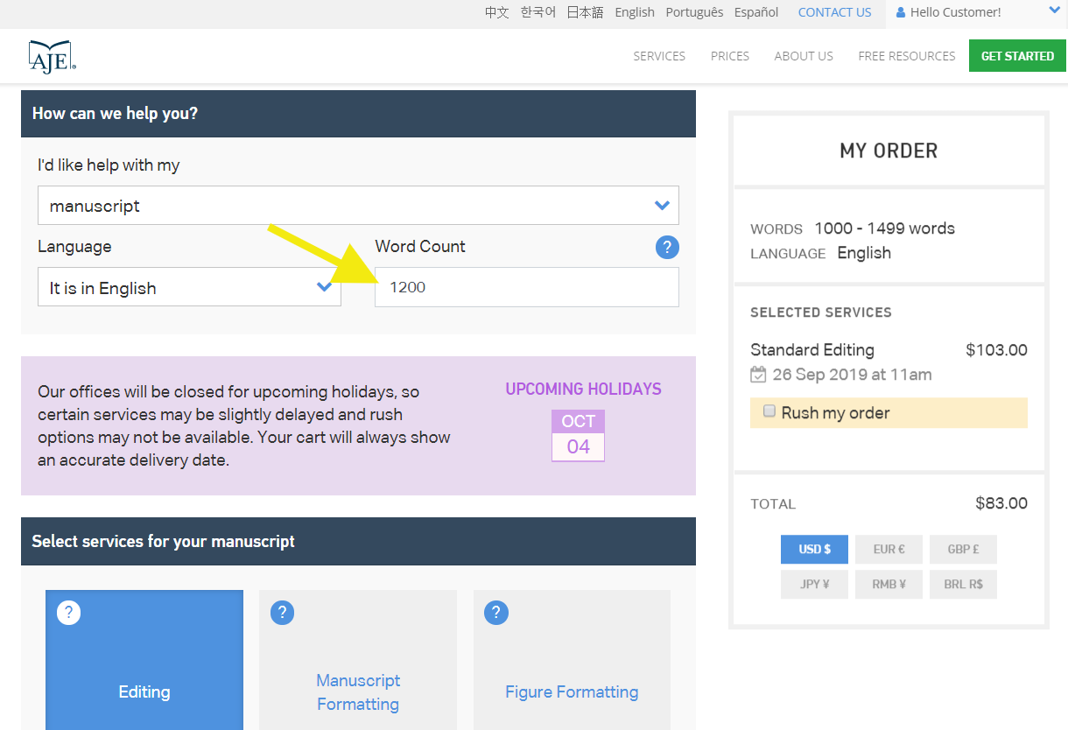Click the delivery date 26 Sep 2019 at 11am
This screenshot has height=730, width=1068.
click(x=852, y=375)
